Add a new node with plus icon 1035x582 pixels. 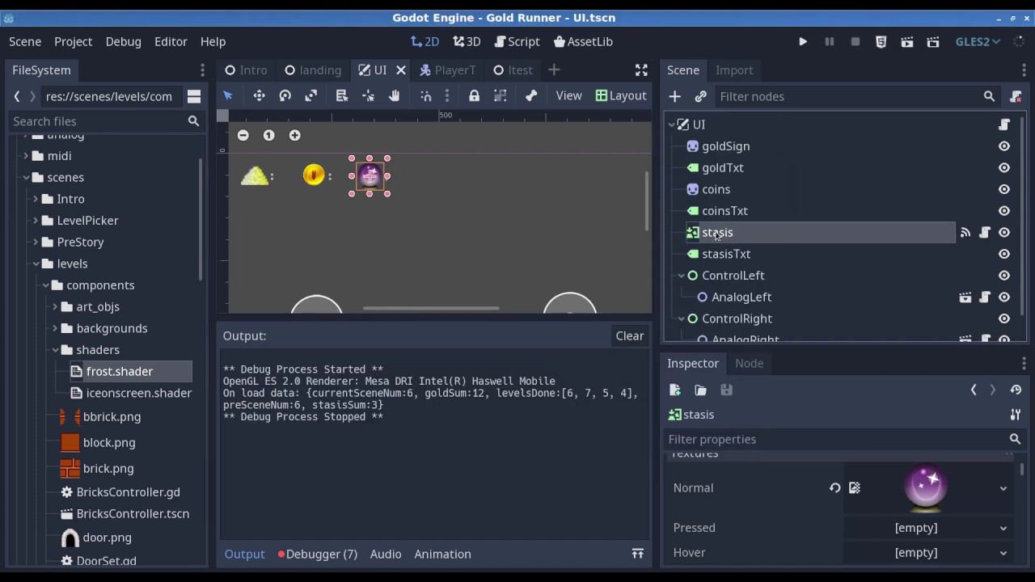click(x=674, y=96)
